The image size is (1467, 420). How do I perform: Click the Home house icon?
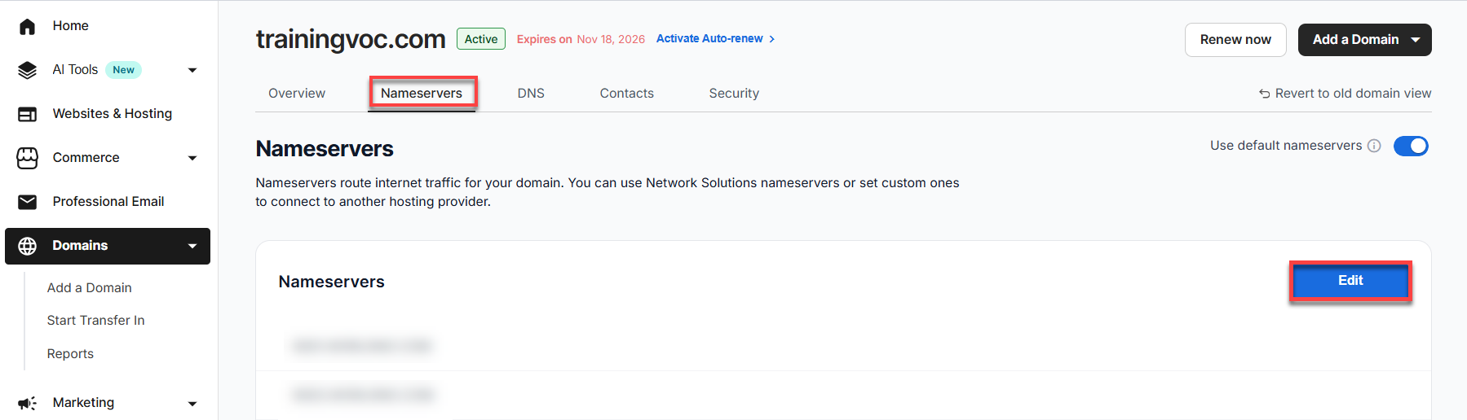click(x=27, y=26)
